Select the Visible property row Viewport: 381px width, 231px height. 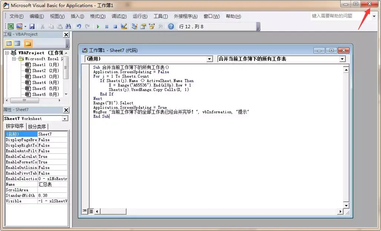tap(36, 201)
